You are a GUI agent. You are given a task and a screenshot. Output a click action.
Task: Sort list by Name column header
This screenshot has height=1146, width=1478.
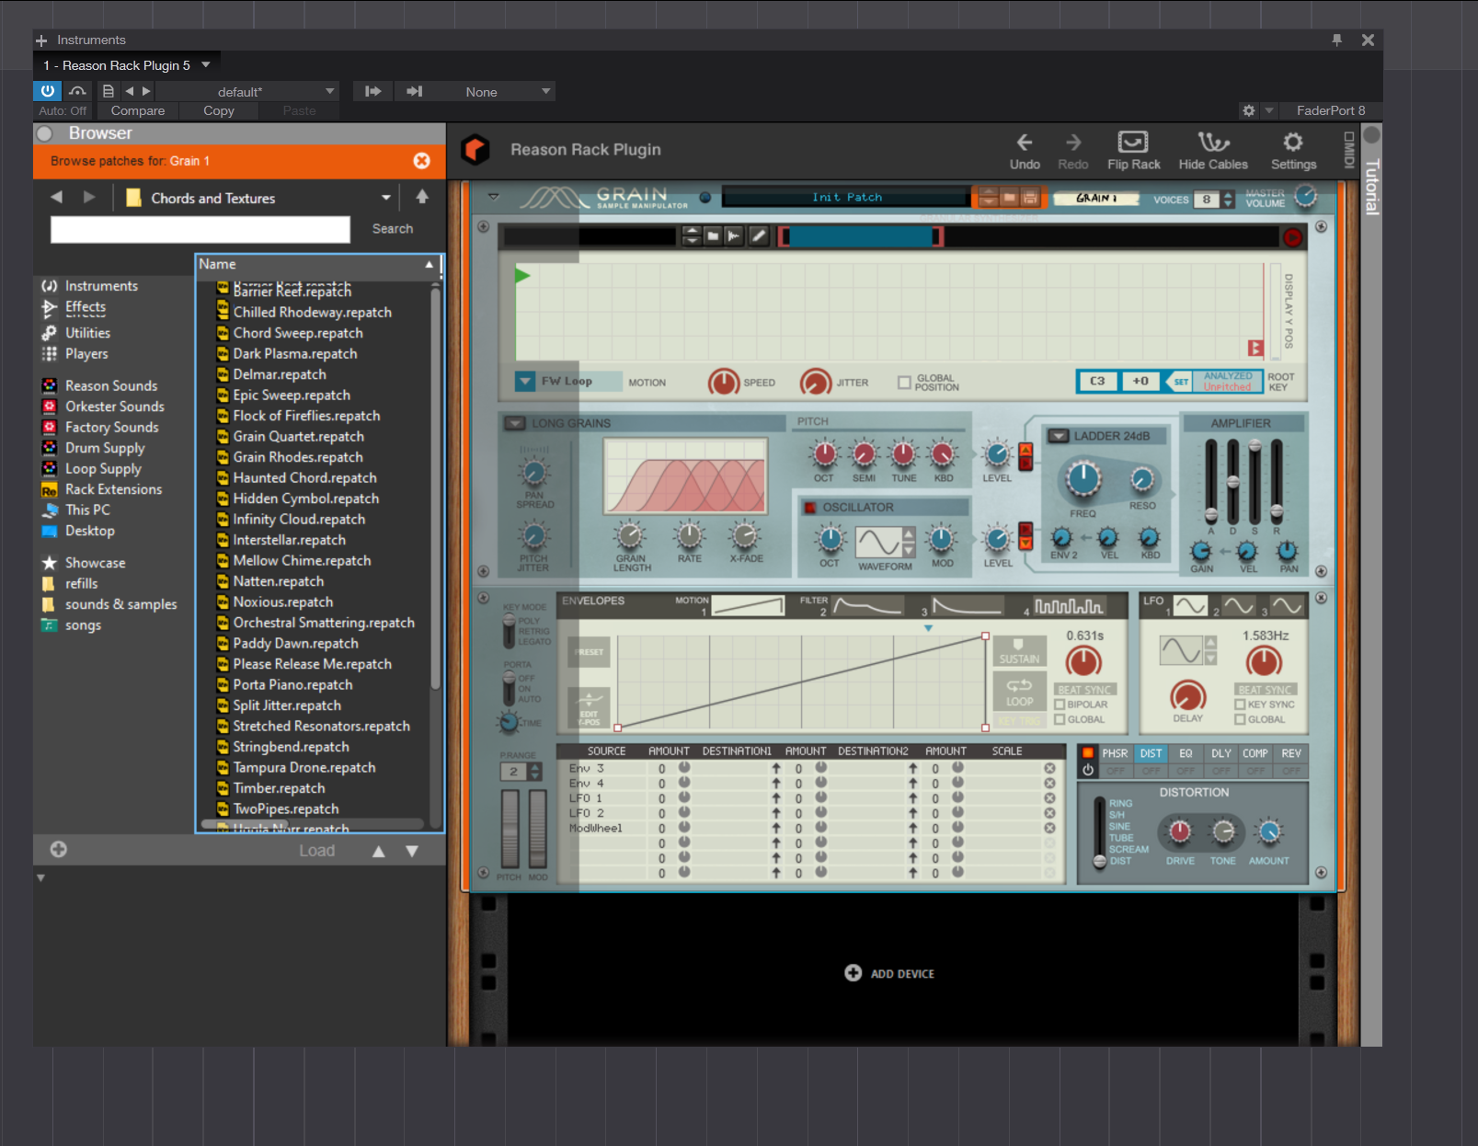click(317, 264)
